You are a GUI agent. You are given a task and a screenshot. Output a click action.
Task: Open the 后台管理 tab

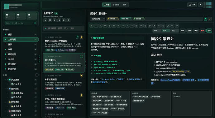pos(116,5)
